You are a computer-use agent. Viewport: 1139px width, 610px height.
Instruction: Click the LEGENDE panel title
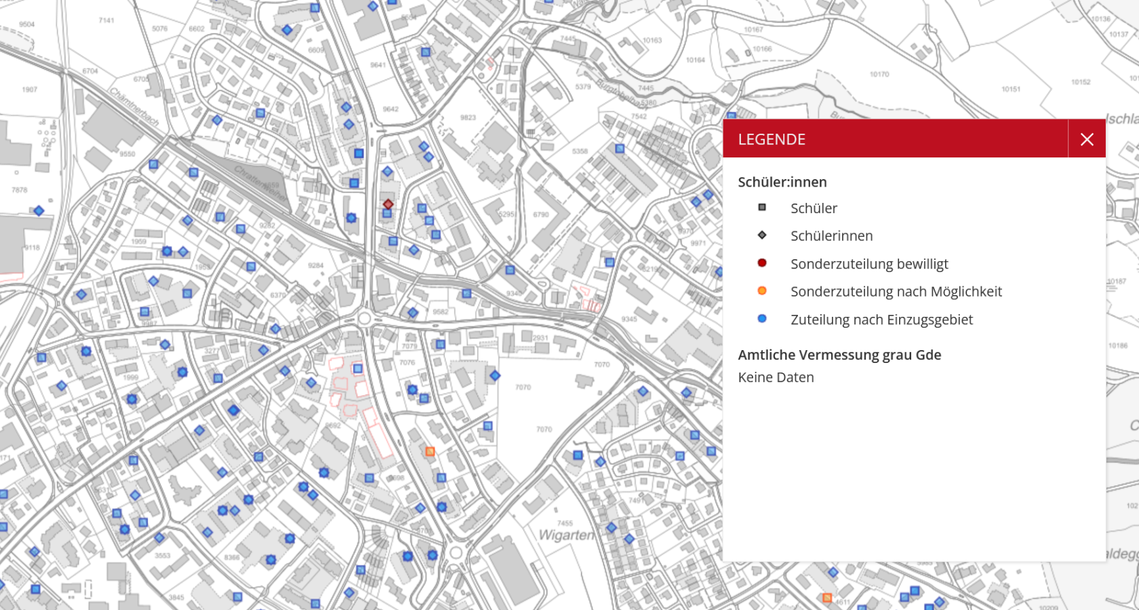click(x=772, y=139)
